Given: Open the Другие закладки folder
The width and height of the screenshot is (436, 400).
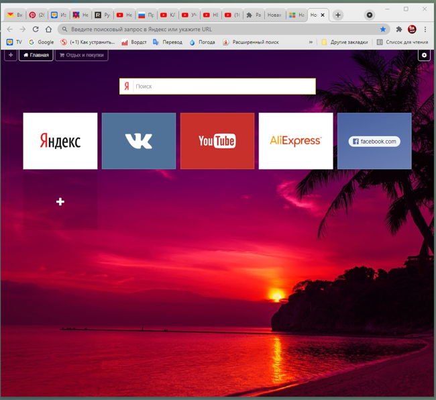Looking at the screenshot, I should (x=345, y=42).
